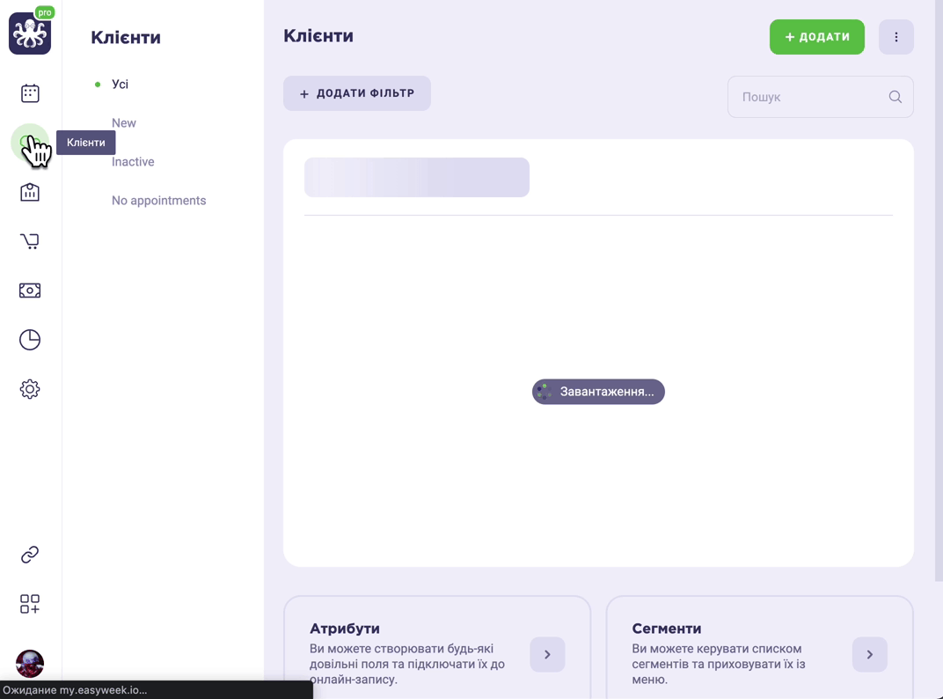Open the finances money icon

(x=30, y=291)
